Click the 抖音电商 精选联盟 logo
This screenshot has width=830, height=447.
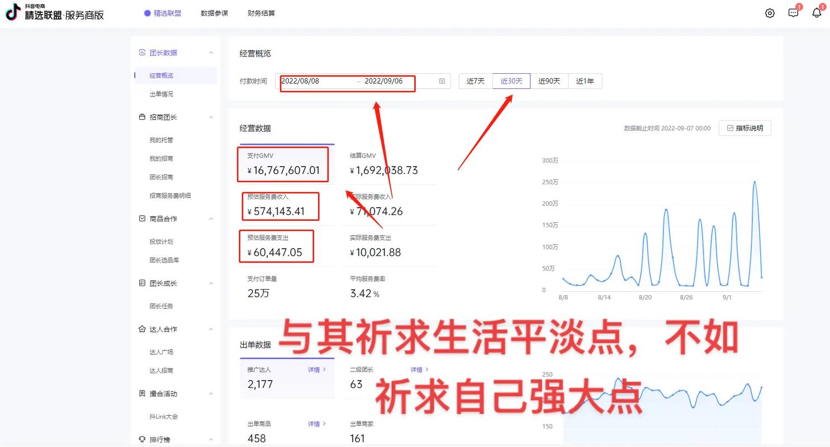(x=55, y=12)
